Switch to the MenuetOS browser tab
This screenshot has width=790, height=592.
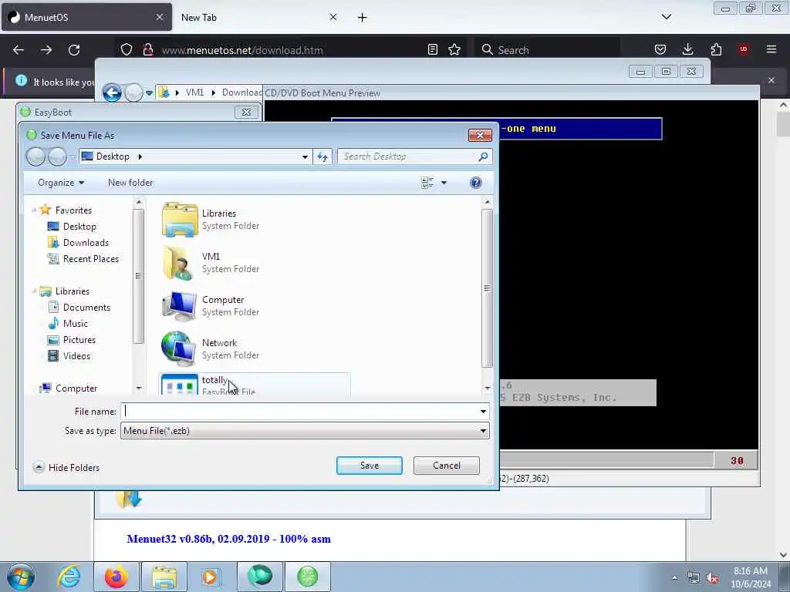click(86, 17)
